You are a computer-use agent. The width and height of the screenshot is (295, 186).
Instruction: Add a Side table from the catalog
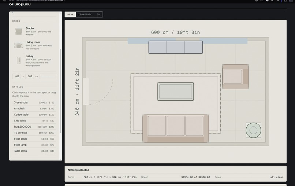tap(34, 121)
